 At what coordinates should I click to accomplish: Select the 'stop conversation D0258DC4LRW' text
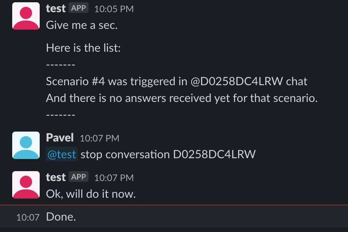[168, 154]
